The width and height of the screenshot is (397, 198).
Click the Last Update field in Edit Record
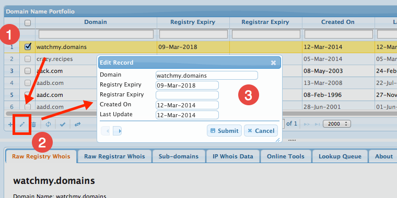[x=187, y=115]
